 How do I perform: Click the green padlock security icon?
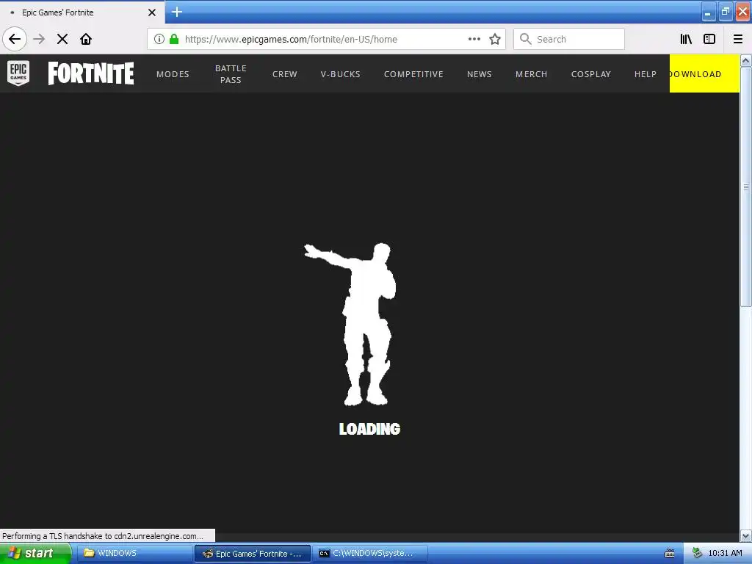pos(174,39)
